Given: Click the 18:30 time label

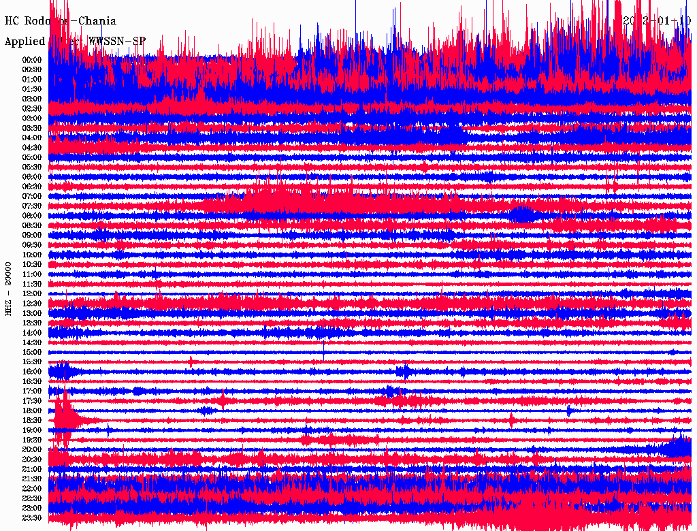Looking at the screenshot, I should click(32, 420).
